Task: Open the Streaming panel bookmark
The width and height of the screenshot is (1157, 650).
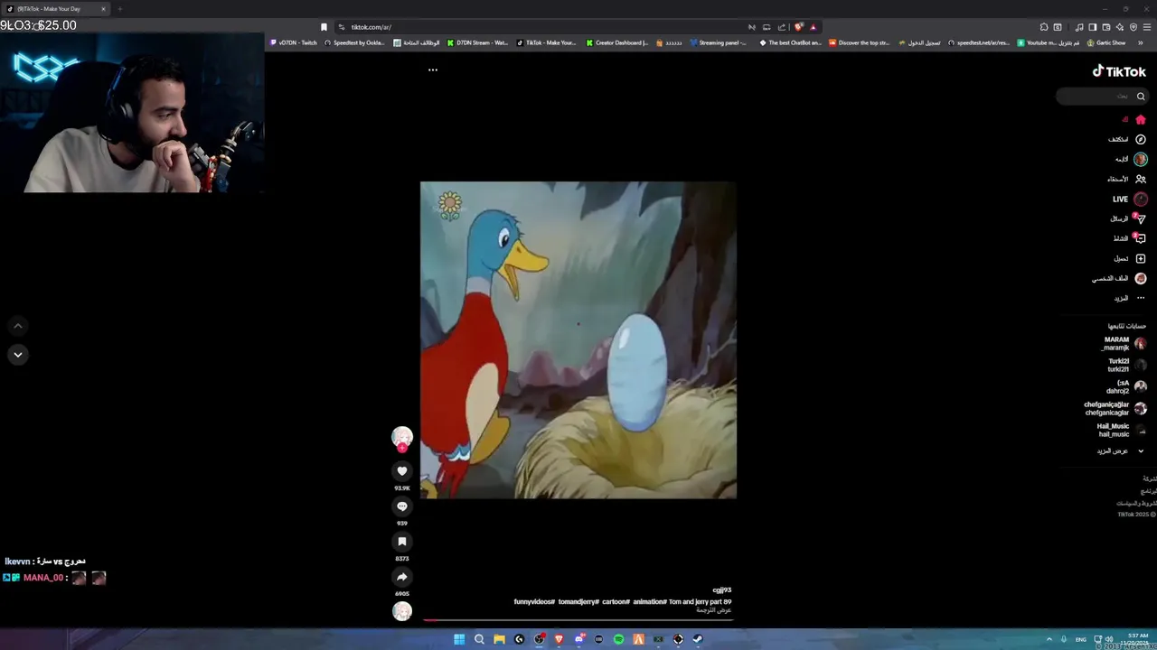Action: point(719,42)
